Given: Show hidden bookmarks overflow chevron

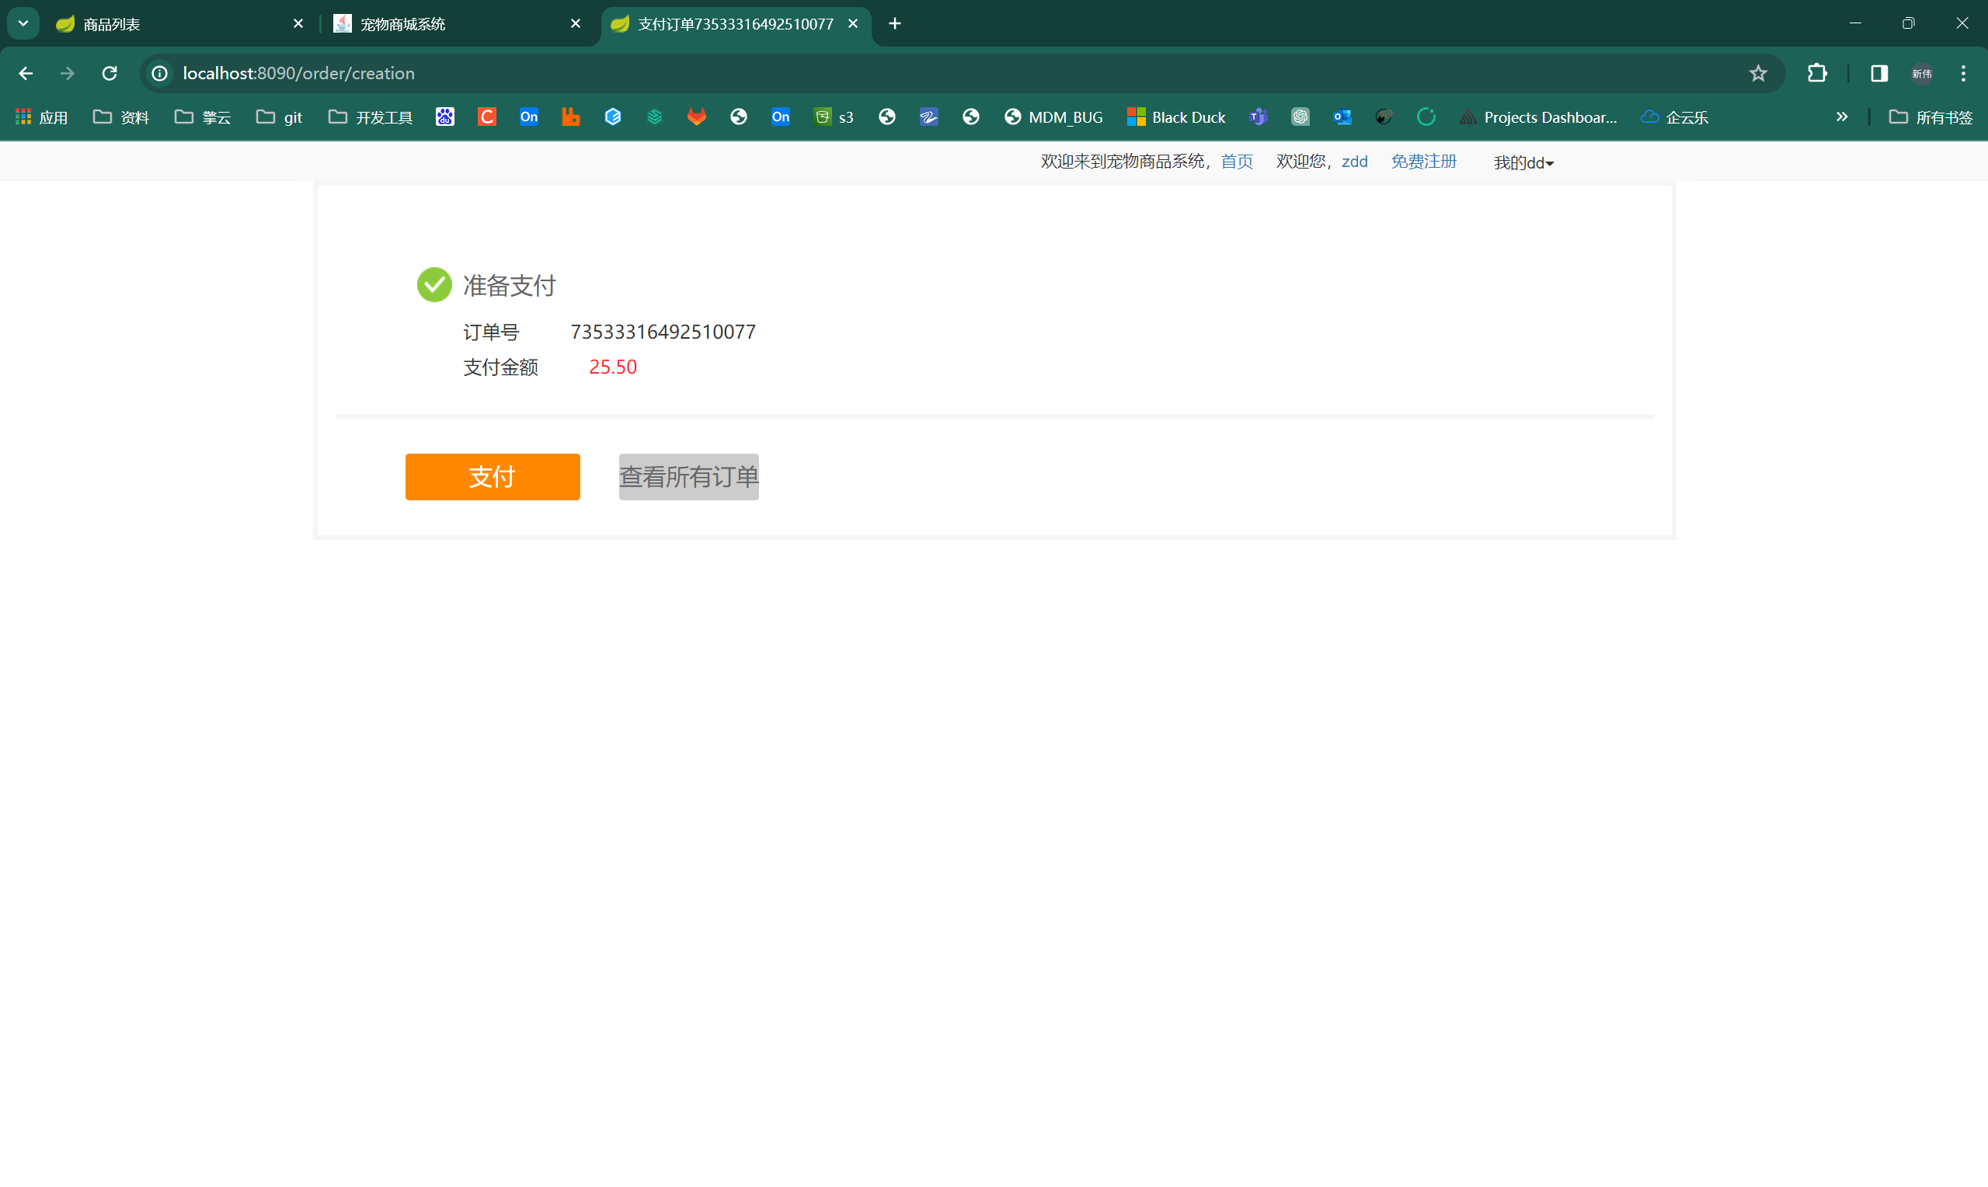Looking at the screenshot, I should tap(1841, 117).
